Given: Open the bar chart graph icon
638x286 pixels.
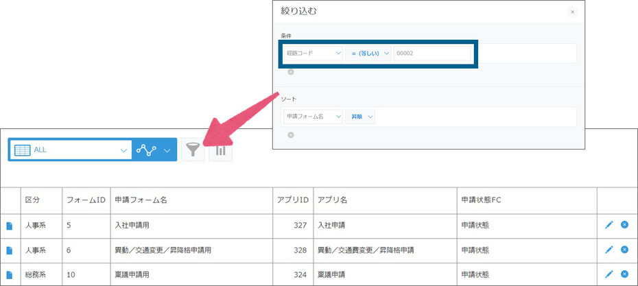Looking at the screenshot, I should pyautogui.click(x=220, y=150).
